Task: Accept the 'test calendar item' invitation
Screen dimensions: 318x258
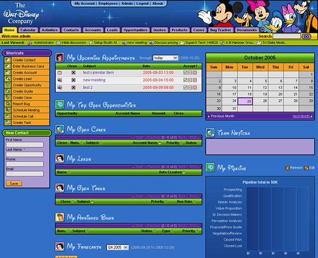Action: [x=185, y=73]
